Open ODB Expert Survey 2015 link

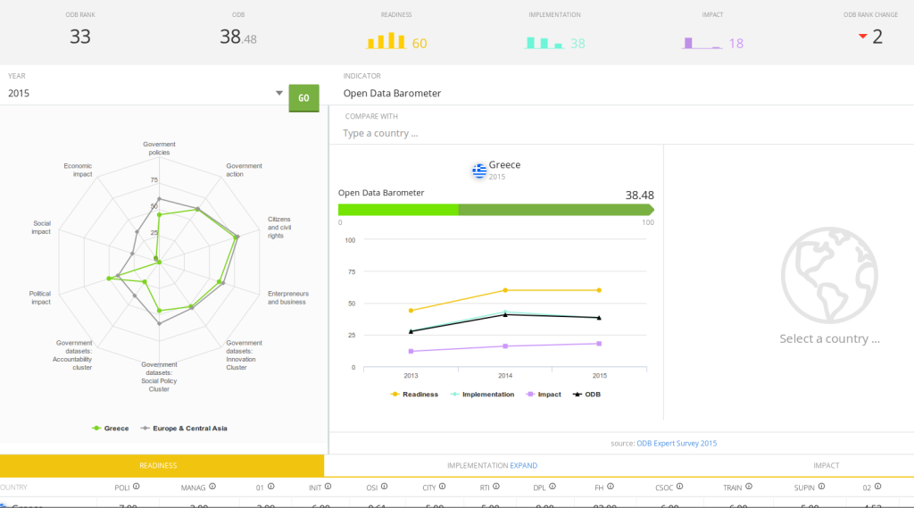point(677,443)
